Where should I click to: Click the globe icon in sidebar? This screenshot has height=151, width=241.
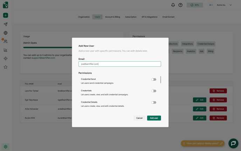pos(6,33)
